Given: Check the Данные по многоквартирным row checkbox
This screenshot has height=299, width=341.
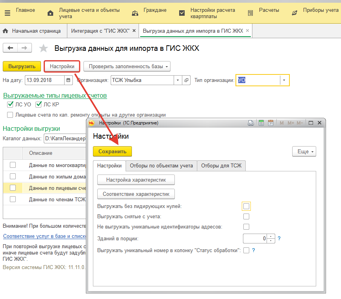Looking at the screenshot, I should point(13,165).
